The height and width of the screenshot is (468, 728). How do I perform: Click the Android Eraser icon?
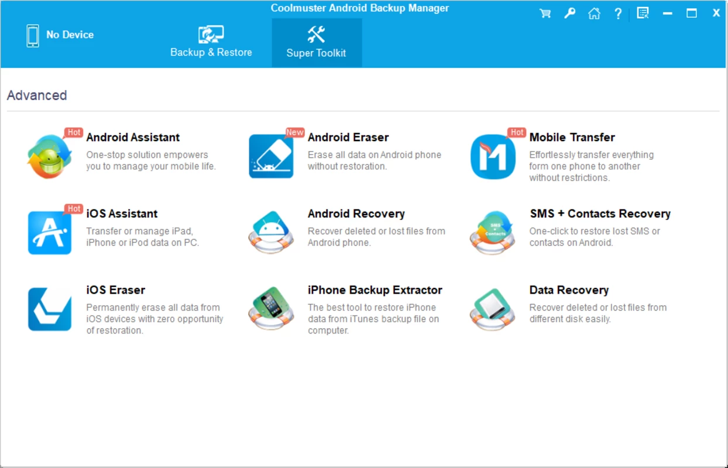tap(271, 156)
